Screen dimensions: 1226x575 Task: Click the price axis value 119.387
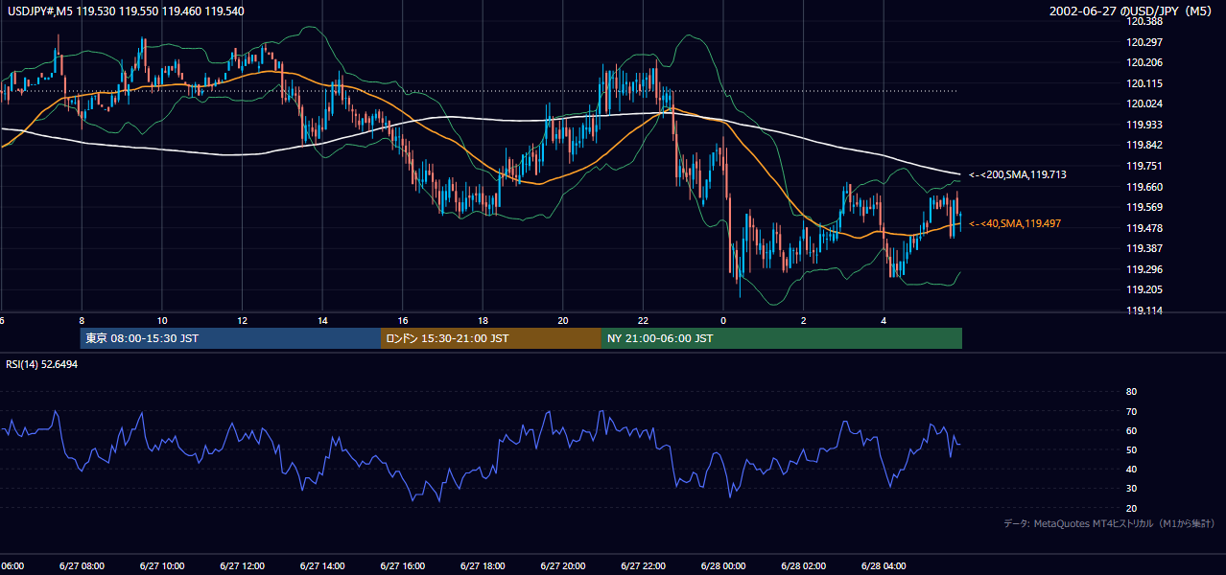pos(1145,248)
